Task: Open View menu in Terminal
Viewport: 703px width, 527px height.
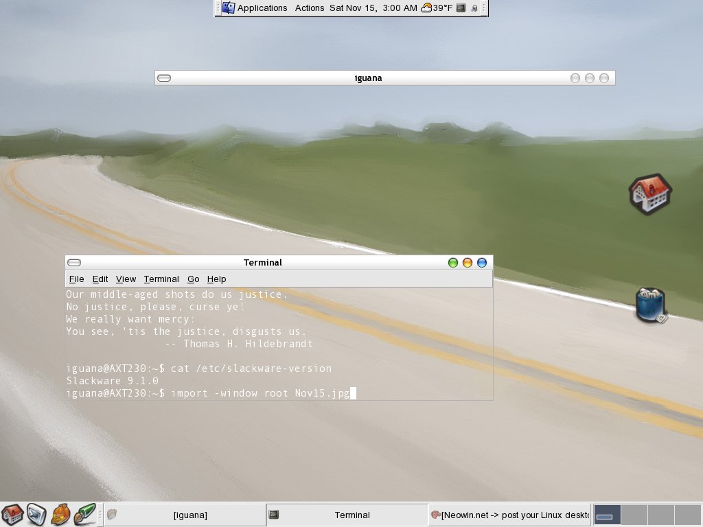Action: (x=126, y=279)
